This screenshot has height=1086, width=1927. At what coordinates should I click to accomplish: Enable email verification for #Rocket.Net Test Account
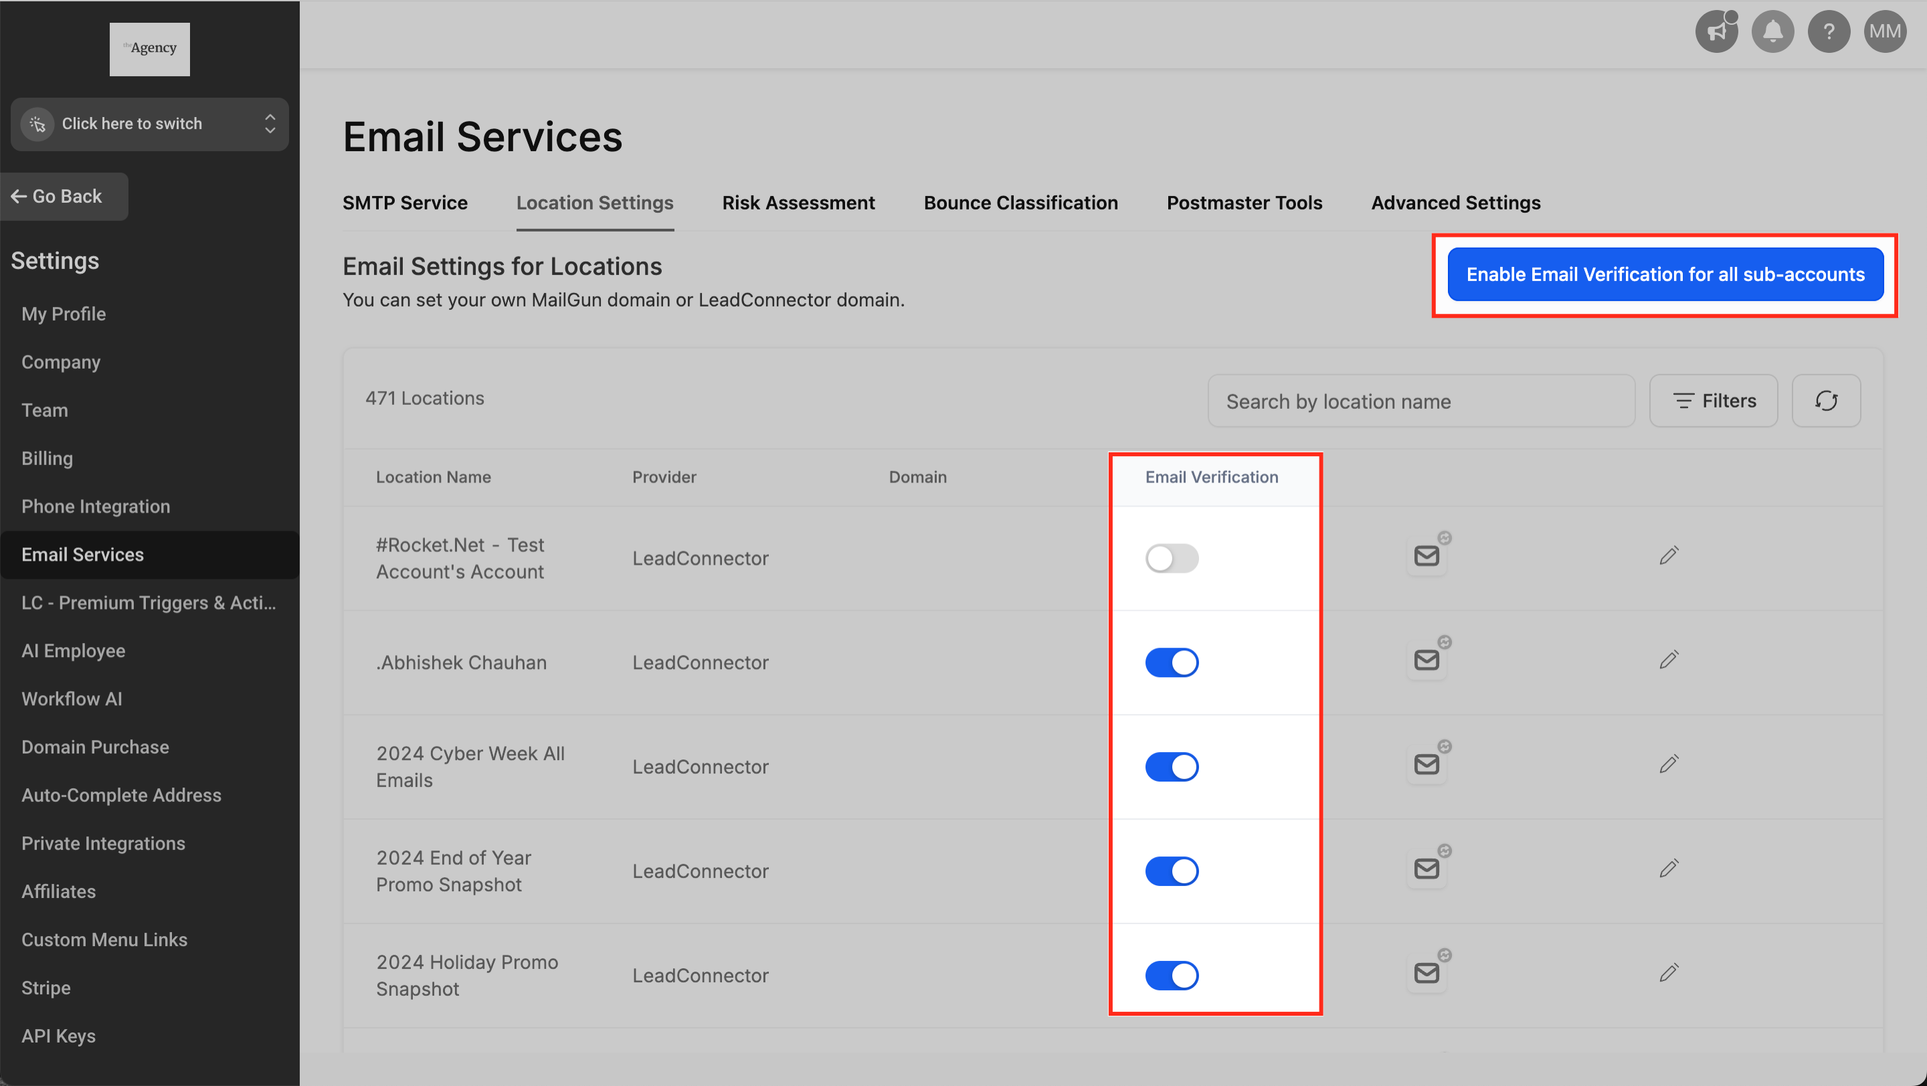[1172, 558]
